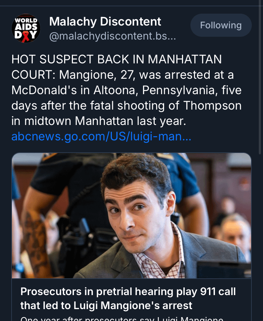Click the dark laptop in the photo corner
The height and width of the screenshot is (321, 263).
[224, 270]
